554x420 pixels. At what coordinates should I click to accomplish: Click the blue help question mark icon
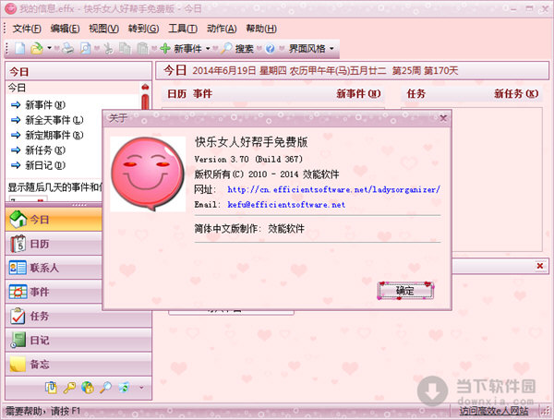pos(271,48)
